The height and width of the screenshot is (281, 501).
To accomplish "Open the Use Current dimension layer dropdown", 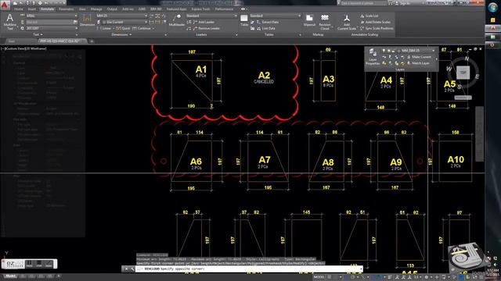I will tap(124, 22).
